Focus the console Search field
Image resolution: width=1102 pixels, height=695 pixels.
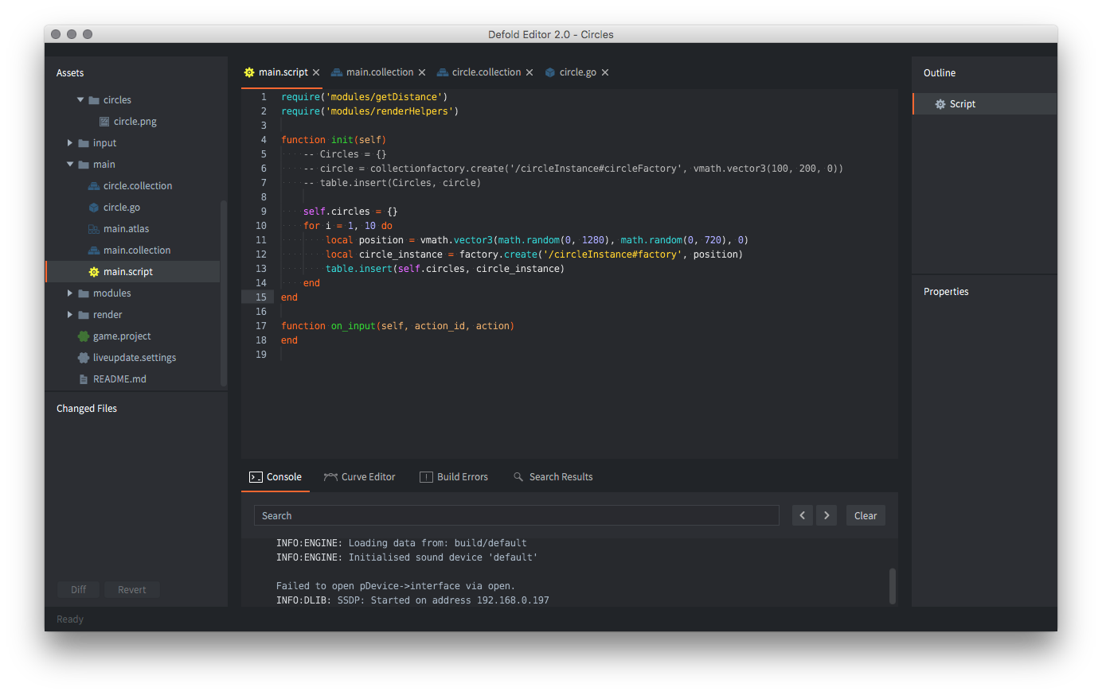click(x=516, y=516)
